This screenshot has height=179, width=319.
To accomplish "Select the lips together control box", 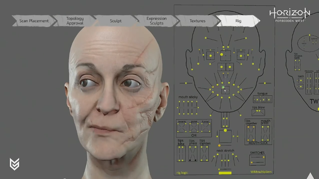I will 251,133.
